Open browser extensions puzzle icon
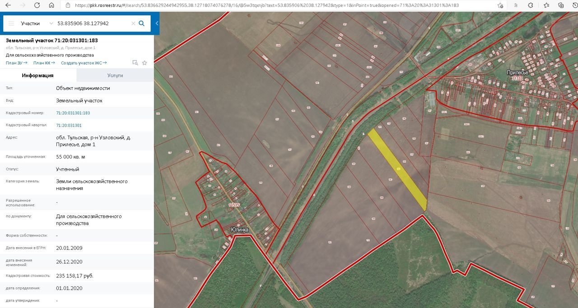578x308 pixels. point(531,5)
